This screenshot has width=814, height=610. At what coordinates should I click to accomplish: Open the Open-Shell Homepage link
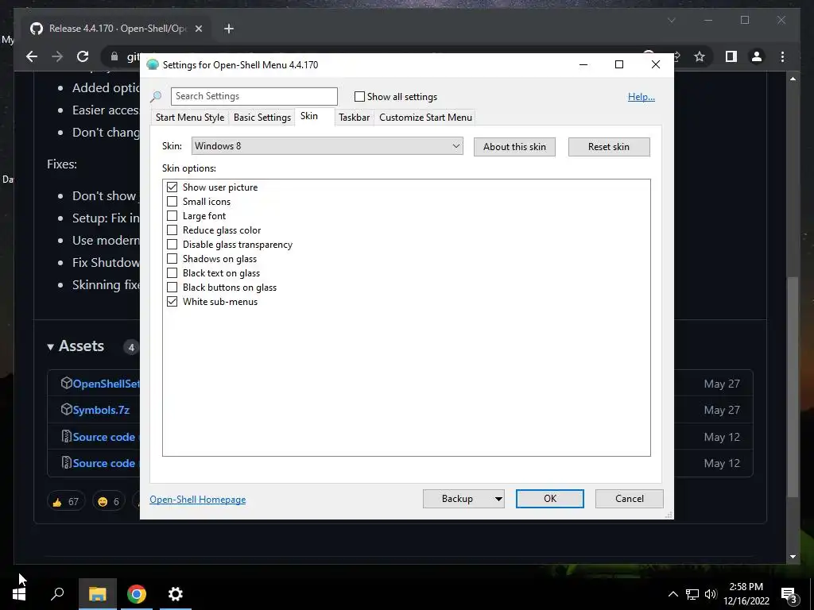[x=198, y=500]
